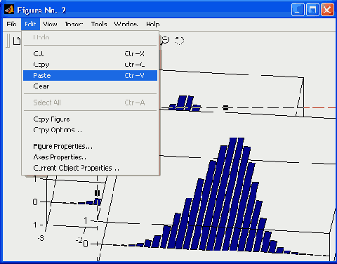Image resolution: width=337 pixels, height=264 pixels.
Task: Choose Clear from the Edit menu
Action: coord(90,86)
